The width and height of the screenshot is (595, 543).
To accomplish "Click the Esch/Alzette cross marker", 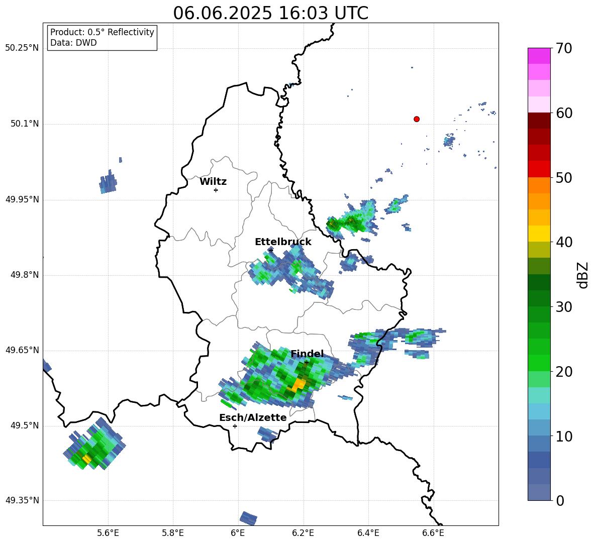I will coord(235,426).
